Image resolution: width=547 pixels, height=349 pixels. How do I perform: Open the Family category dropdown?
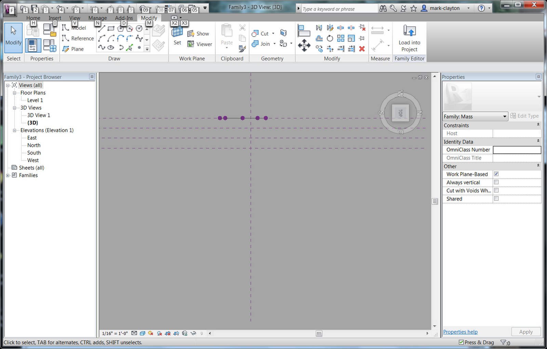point(505,116)
